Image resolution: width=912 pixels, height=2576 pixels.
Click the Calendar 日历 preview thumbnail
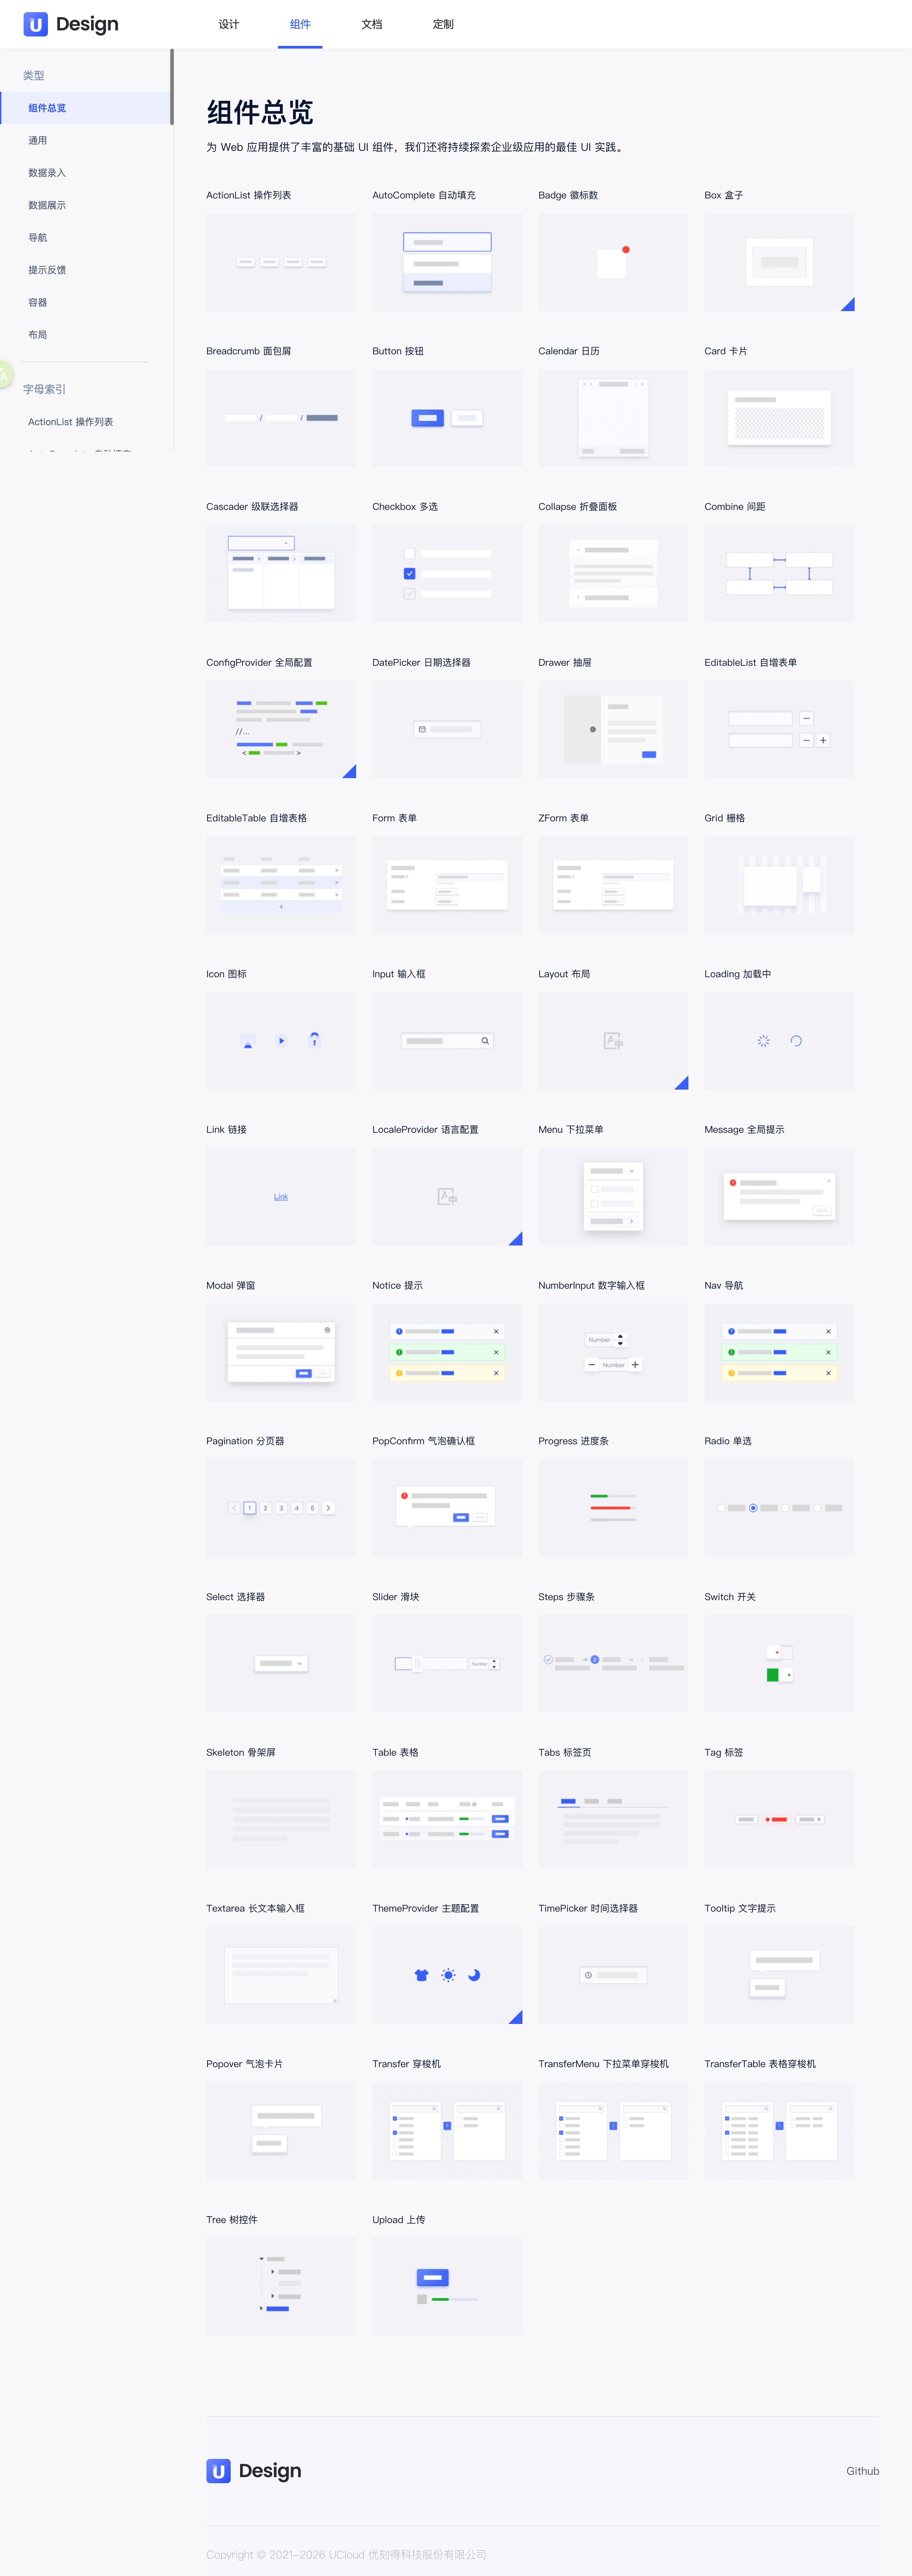coord(613,418)
